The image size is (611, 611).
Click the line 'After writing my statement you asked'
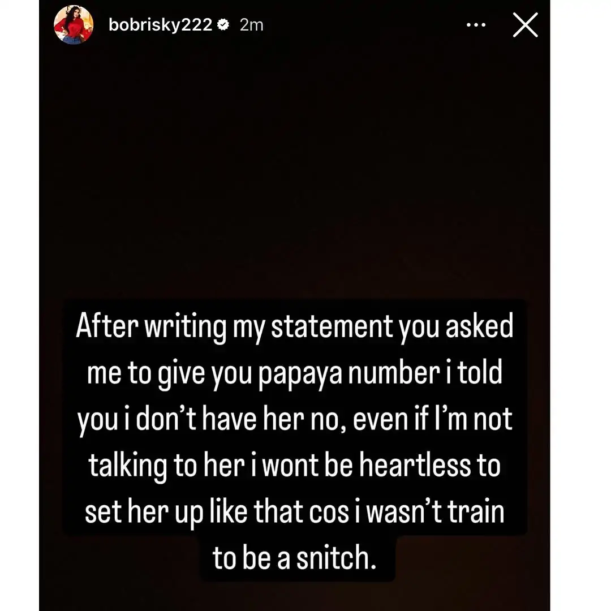pyautogui.click(x=295, y=326)
